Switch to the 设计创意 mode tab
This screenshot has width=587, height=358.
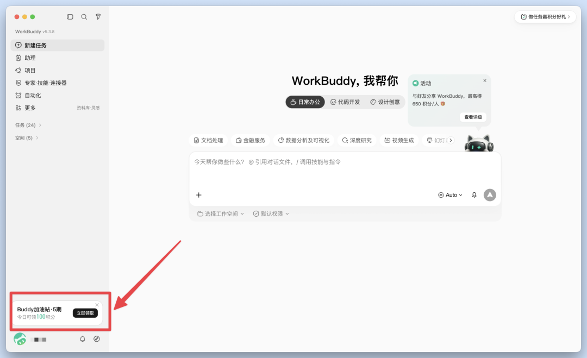(385, 102)
